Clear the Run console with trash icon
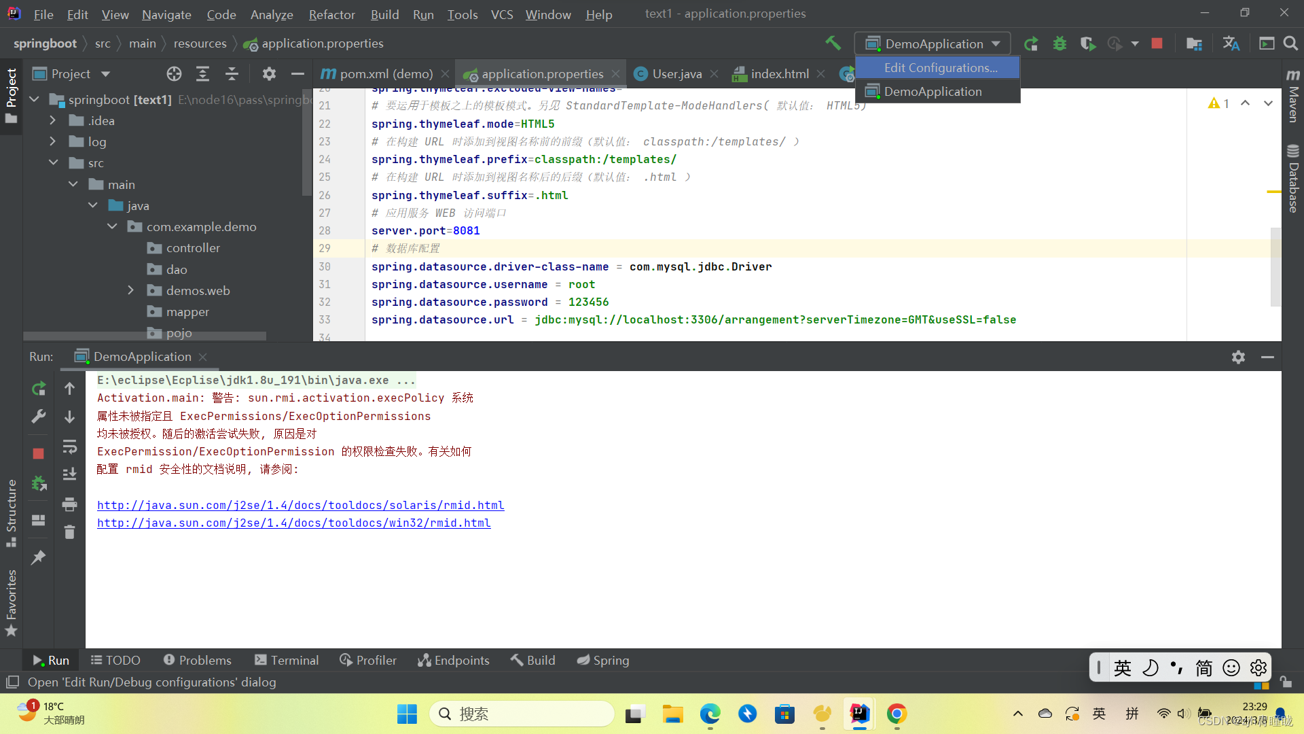The height and width of the screenshot is (734, 1304). [69, 532]
